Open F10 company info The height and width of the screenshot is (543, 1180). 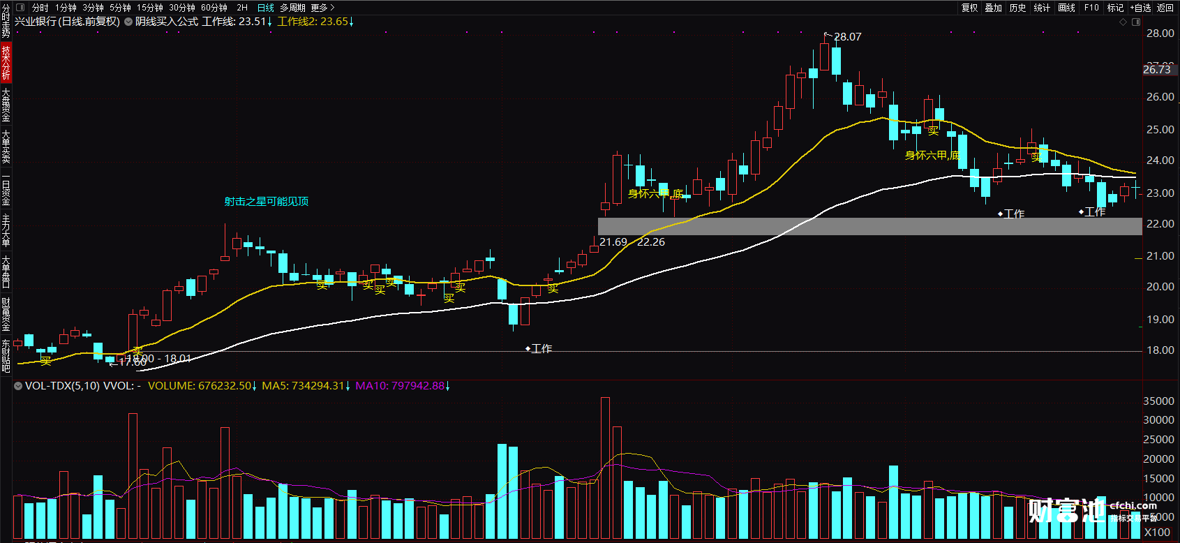(x=1091, y=8)
